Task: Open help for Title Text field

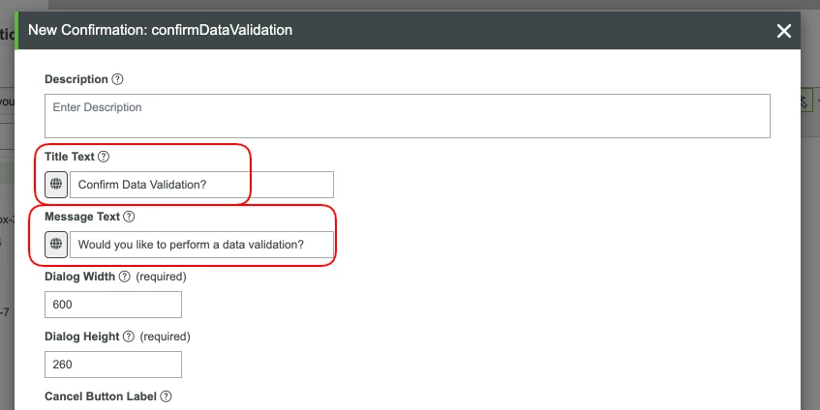Action: 104,157
